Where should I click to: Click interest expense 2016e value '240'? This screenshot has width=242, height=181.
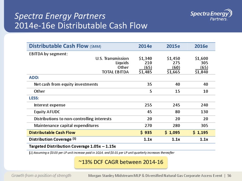coord(204,105)
